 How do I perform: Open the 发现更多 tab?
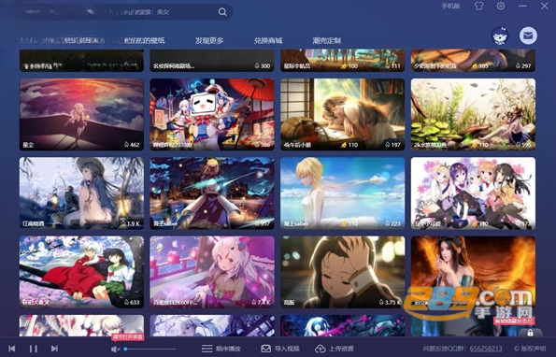209,40
